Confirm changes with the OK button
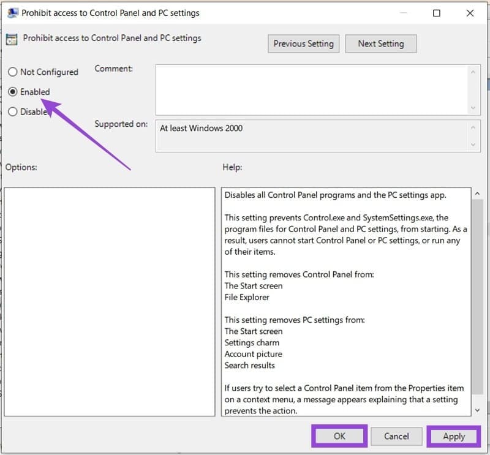 [339, 437]
